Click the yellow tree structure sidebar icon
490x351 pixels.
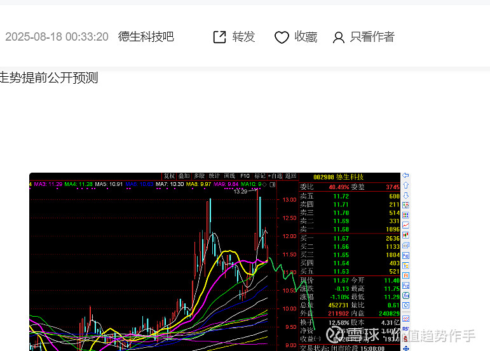pyautogui.click(x=405, y=265)
